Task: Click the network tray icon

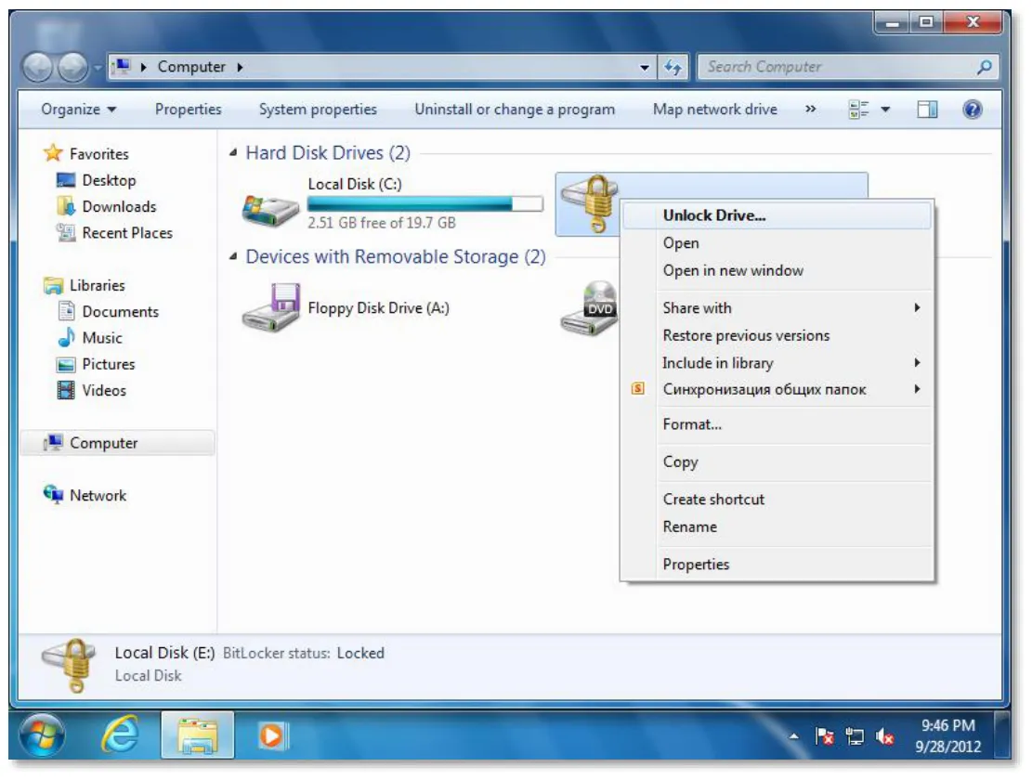Action: tap(855, 736)
